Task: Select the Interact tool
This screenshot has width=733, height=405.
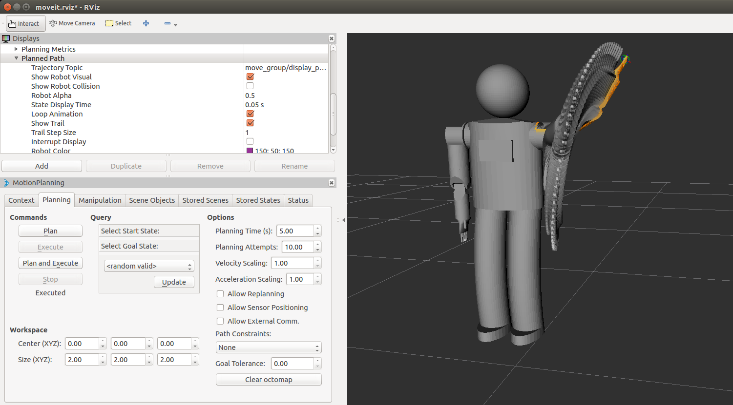Action: coord(24,23)
